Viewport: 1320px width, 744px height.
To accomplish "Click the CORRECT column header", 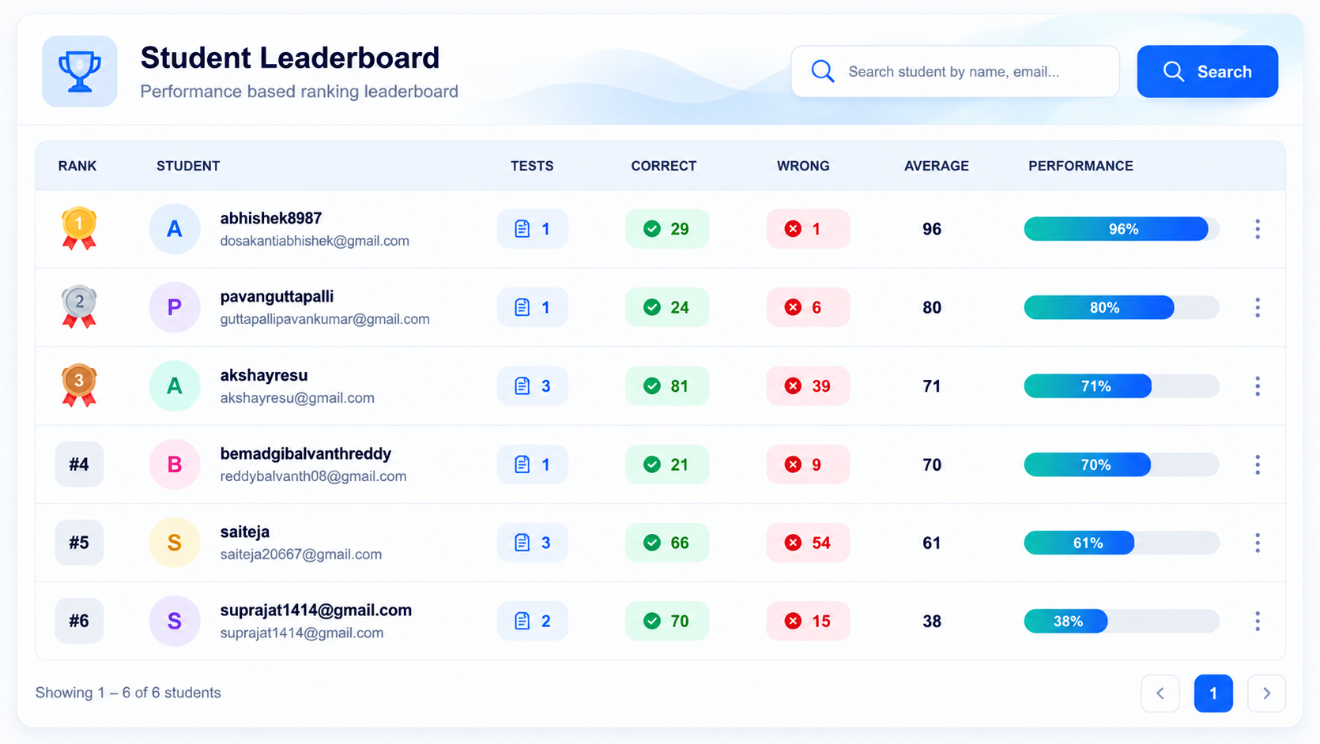I will click(664, 166).
